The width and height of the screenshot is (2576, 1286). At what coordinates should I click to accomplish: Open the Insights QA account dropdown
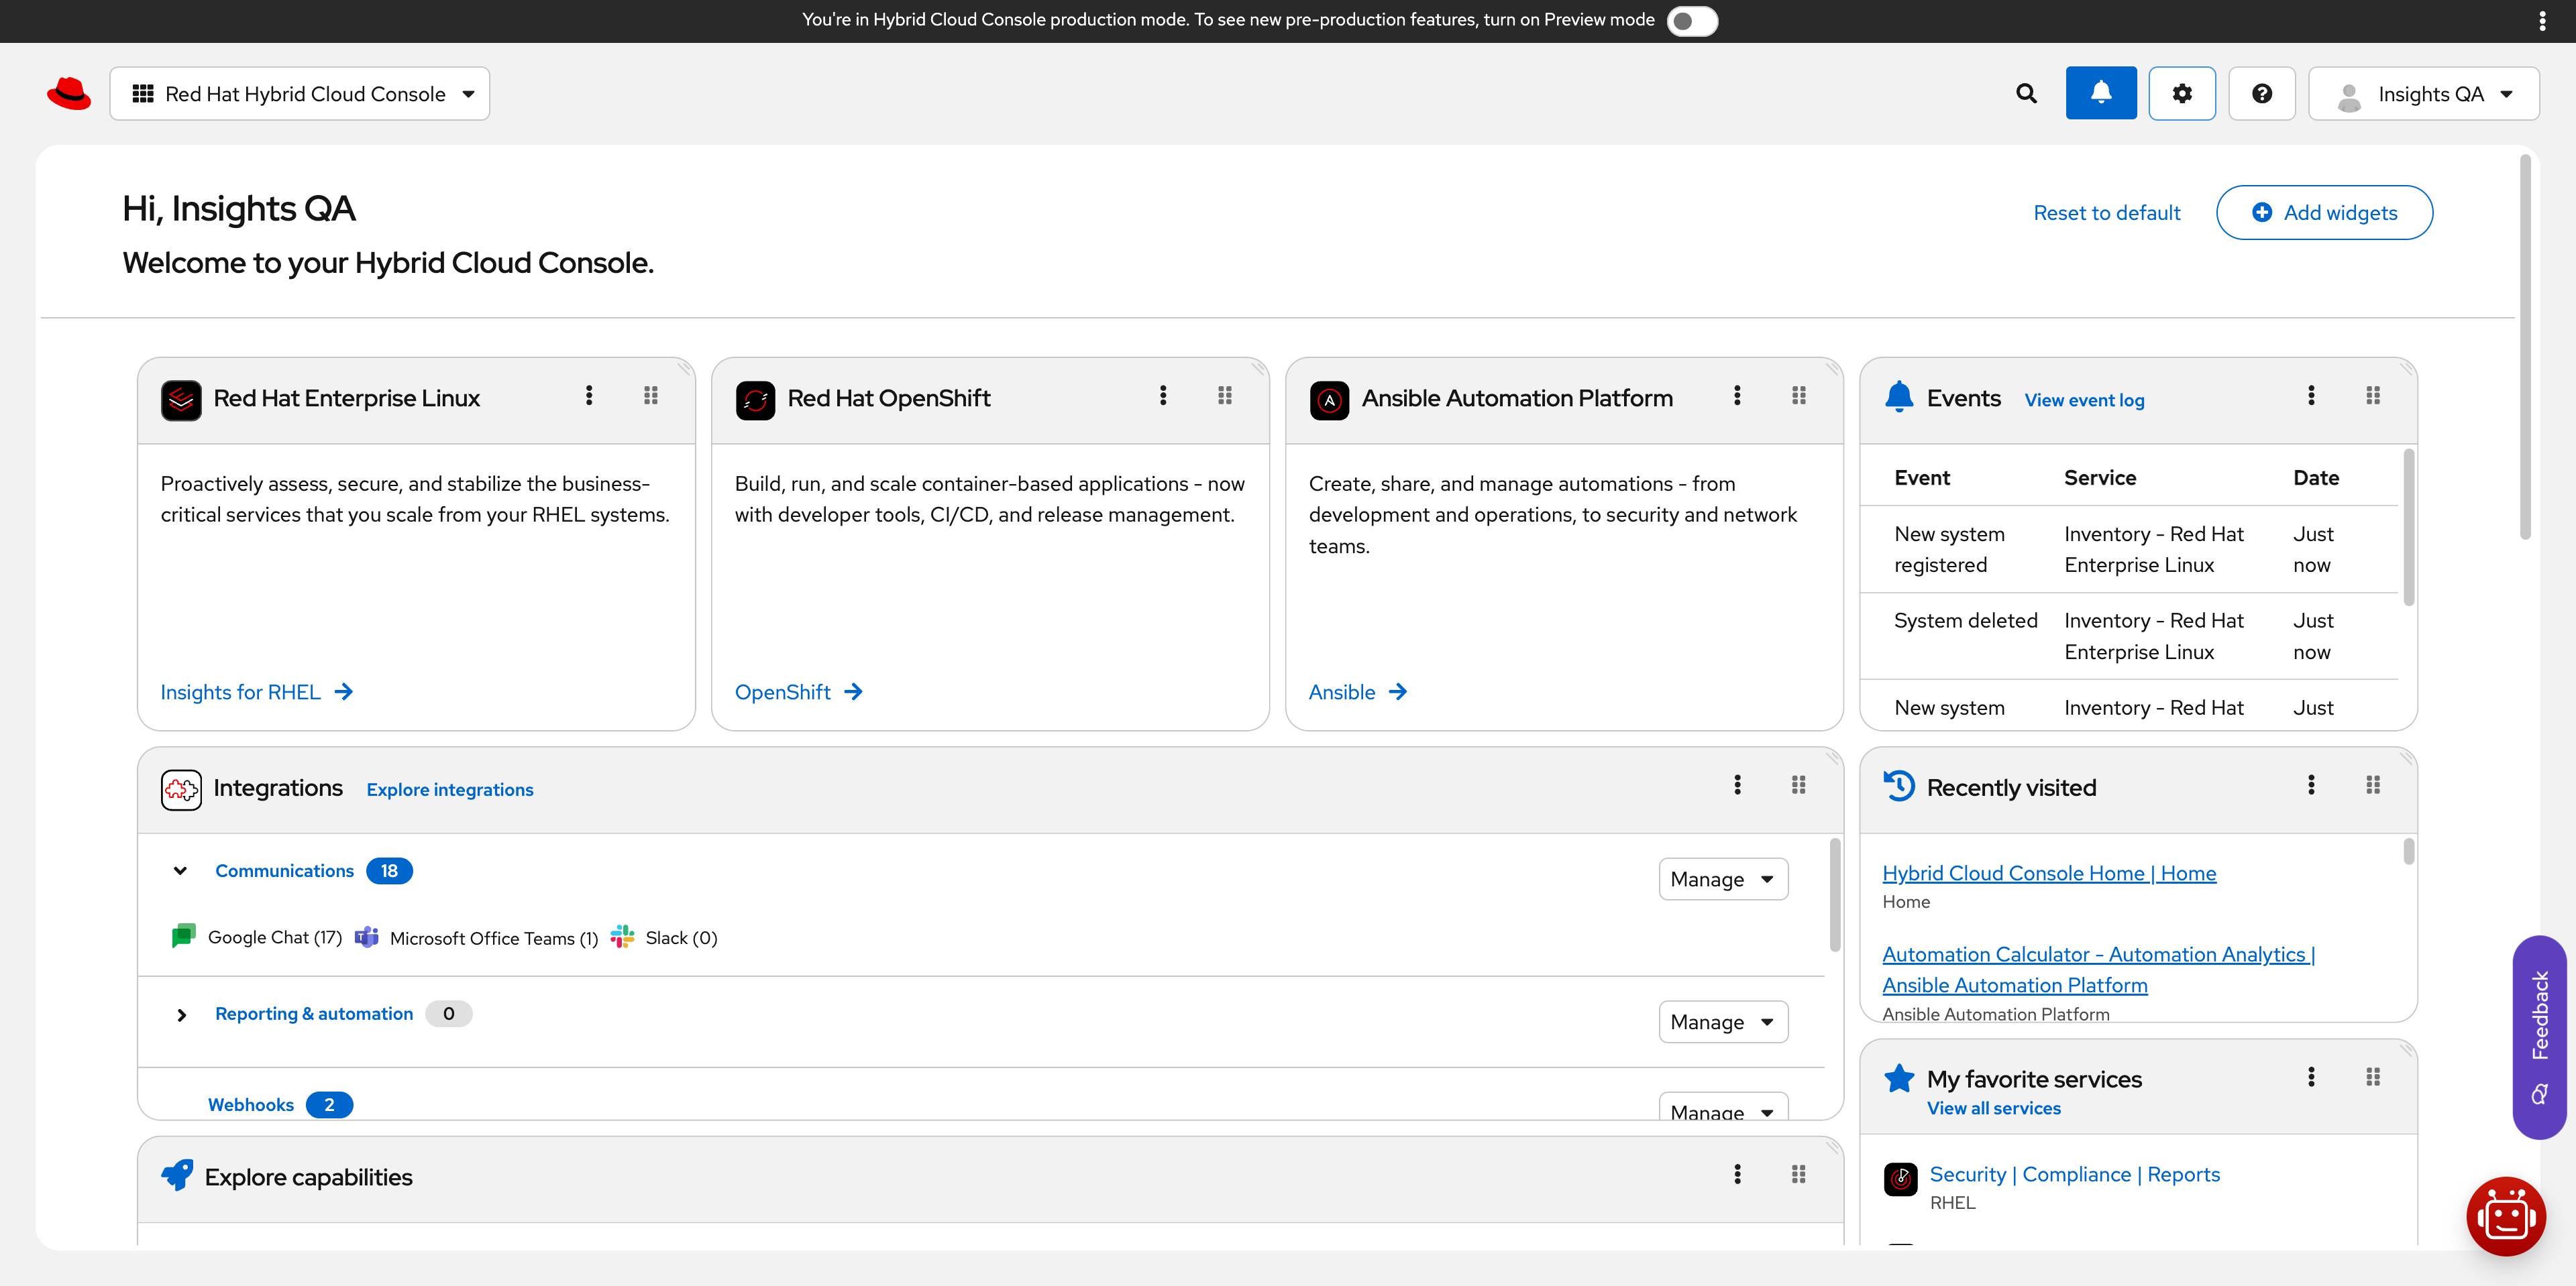2424,93
